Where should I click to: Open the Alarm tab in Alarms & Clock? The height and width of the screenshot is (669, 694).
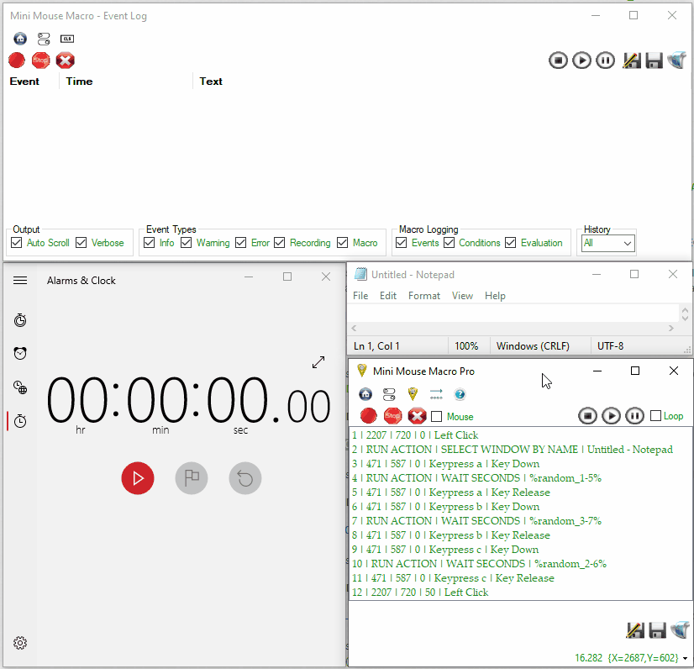[20, 353]
